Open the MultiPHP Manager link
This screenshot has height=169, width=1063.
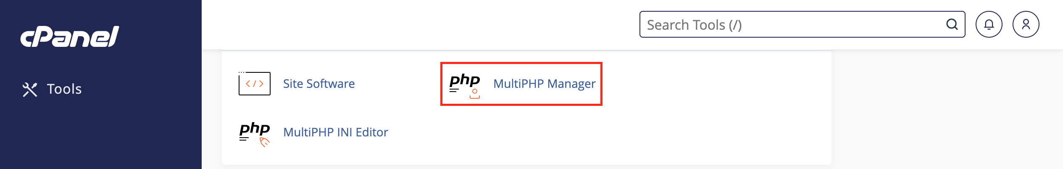coord(544,84)
